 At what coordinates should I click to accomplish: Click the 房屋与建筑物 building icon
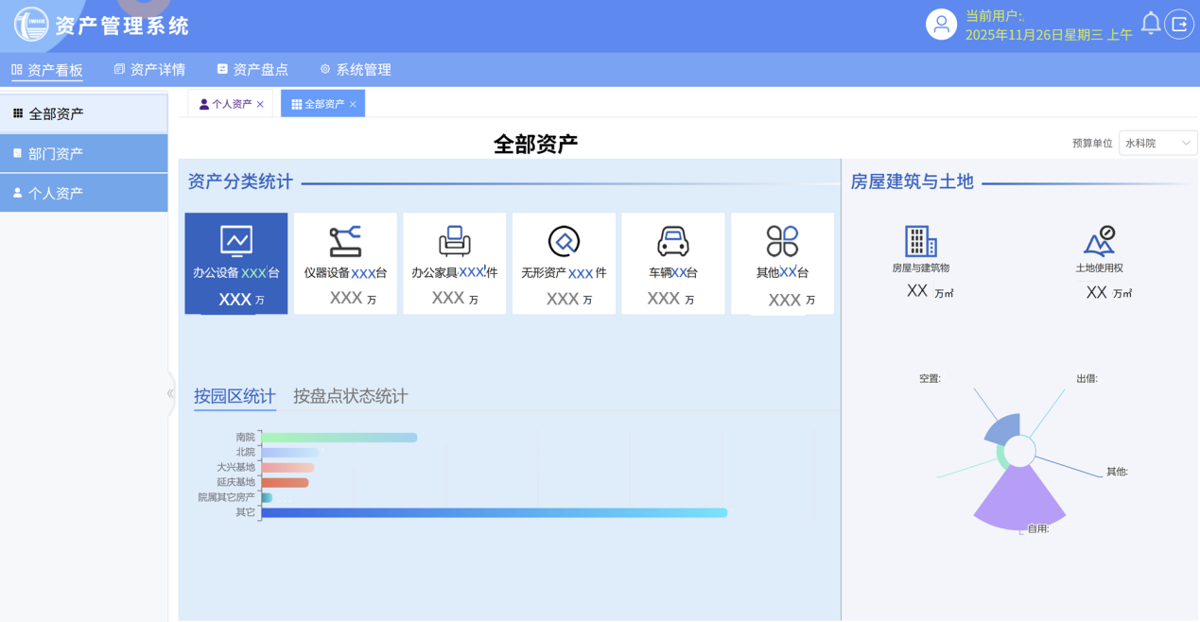click(x=920, y=242)
